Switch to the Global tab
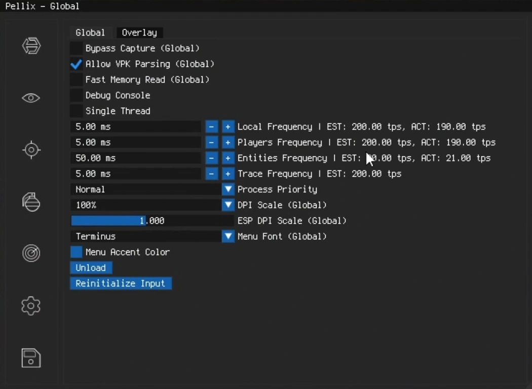Screen dimensions: 532x389 (90, 32)
